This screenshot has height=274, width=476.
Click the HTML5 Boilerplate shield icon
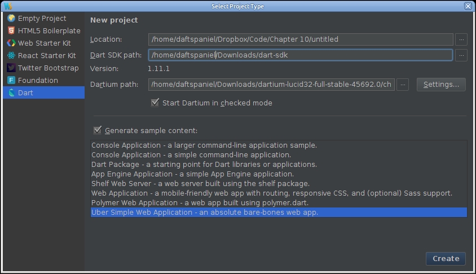tap(11, 30)
